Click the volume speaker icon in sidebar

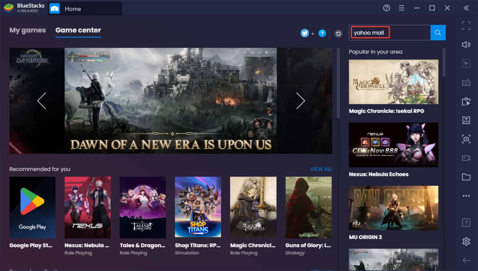point(466,45)
